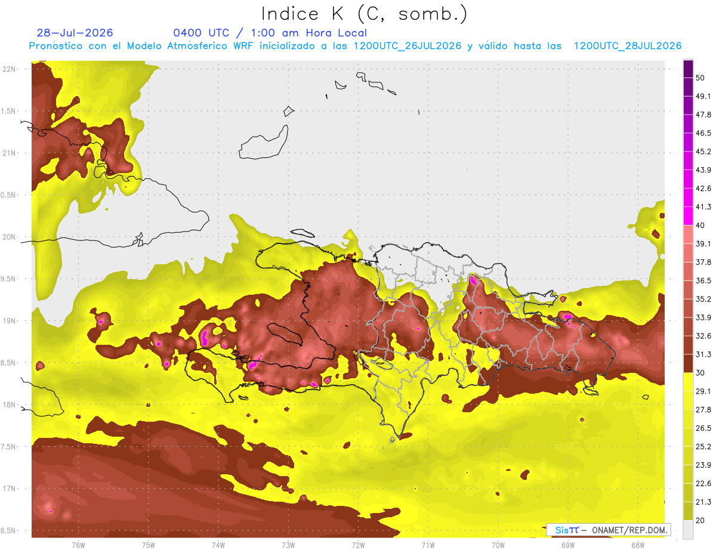Screen dimensions: 716x553
Task: Click the "37.8" colorbar label
Action: (x=703, y=262)
